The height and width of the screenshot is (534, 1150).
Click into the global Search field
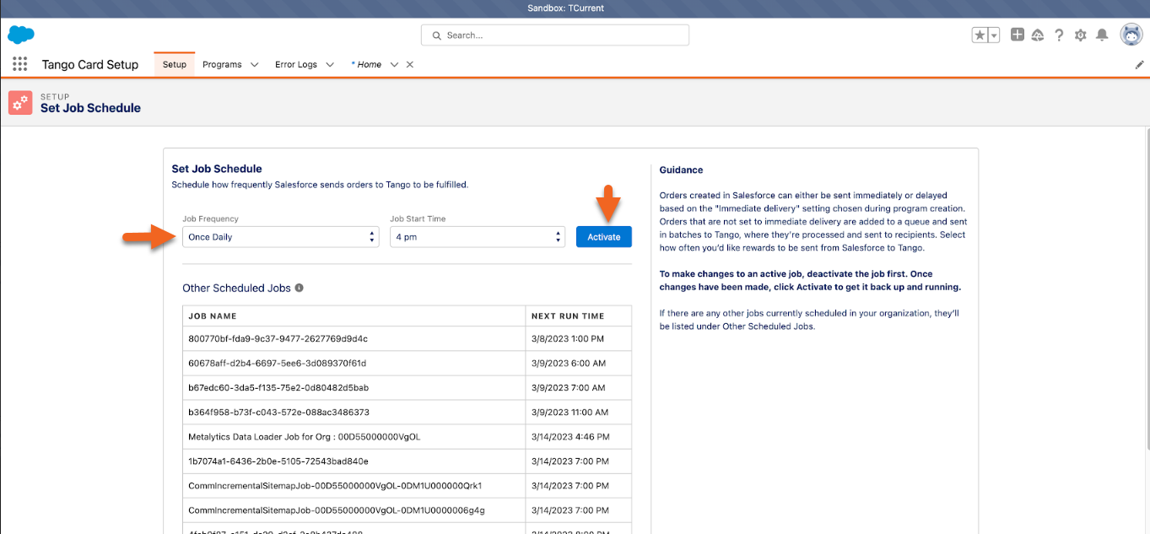(x=555, y=35)
